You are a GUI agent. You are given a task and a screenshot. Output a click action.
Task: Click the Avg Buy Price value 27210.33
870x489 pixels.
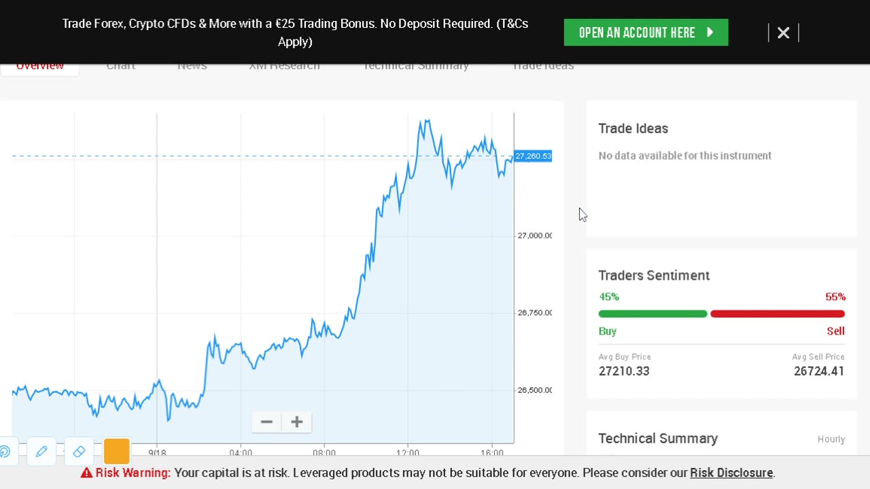(x=624, y=371)
